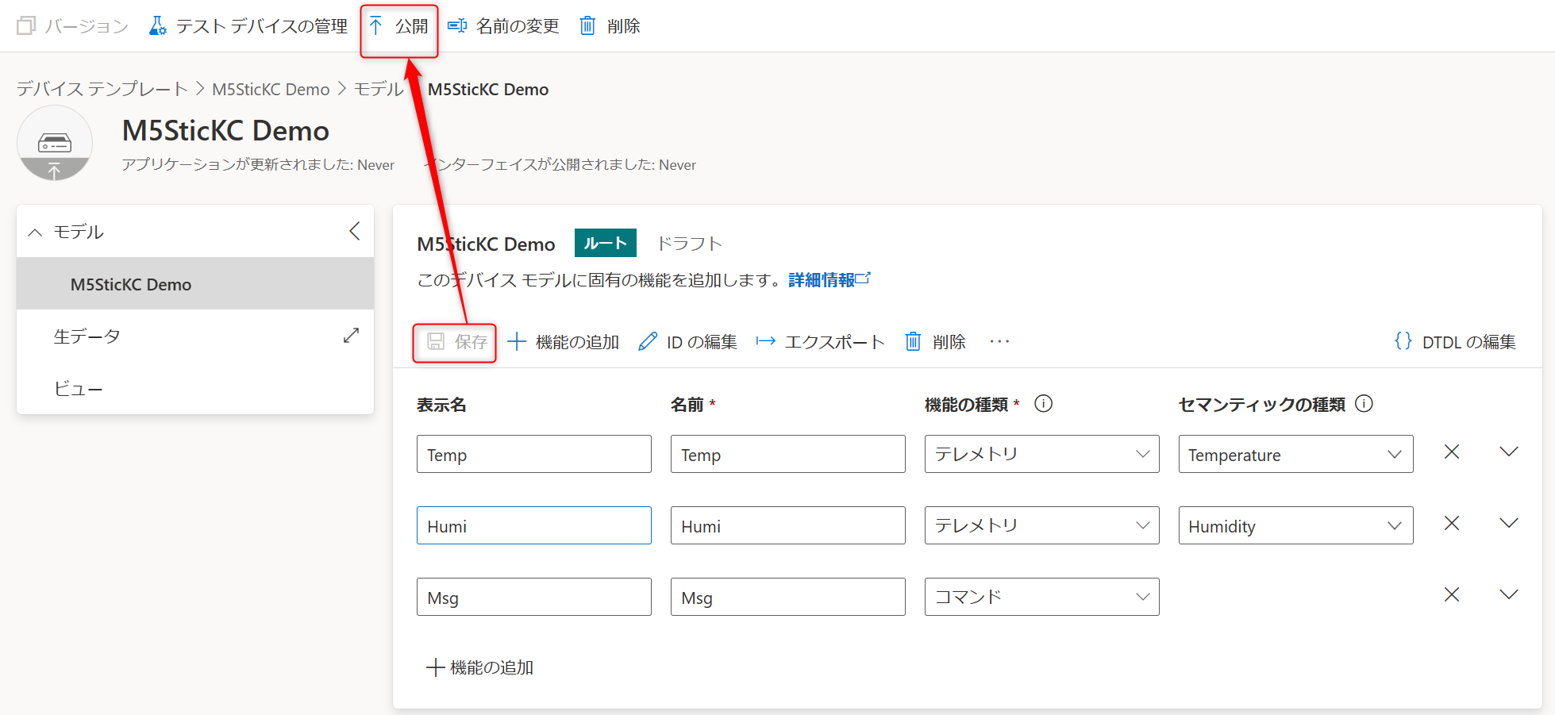This screenshot has width=1555, height=715.
Task: Click the Humi name field
Action: pos(788,525)
